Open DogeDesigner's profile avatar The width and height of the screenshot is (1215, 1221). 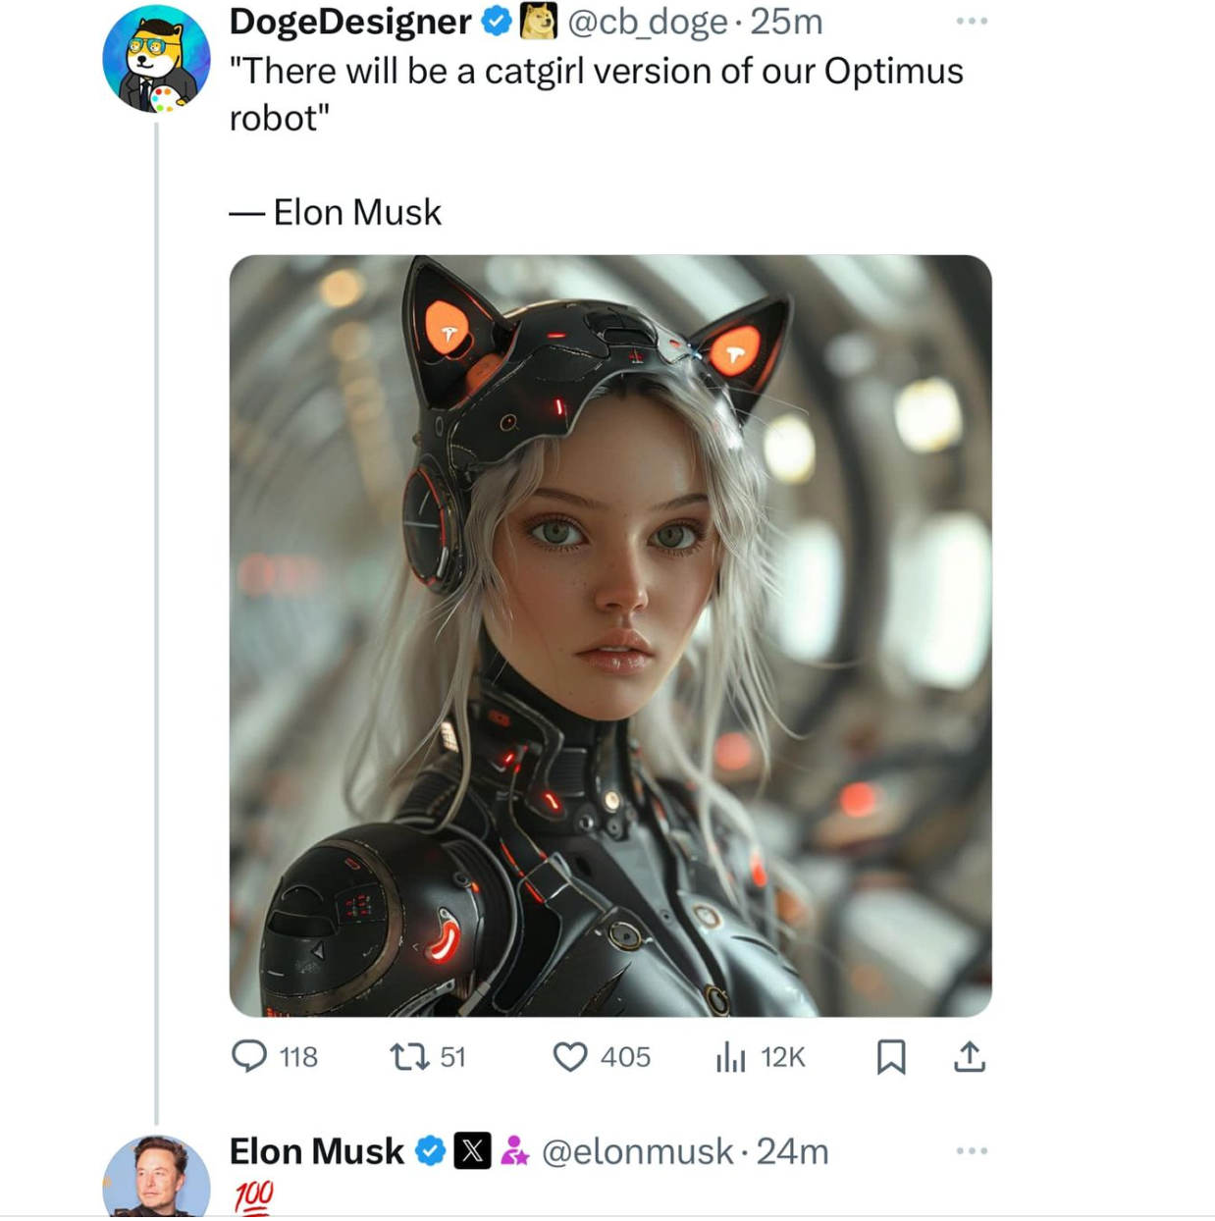tap(157, 59)
